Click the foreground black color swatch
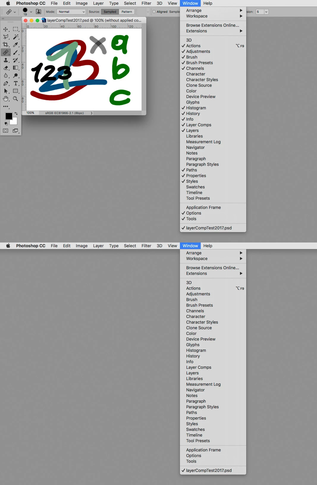Viewport: 317px width, 485px height. point(9,116)
